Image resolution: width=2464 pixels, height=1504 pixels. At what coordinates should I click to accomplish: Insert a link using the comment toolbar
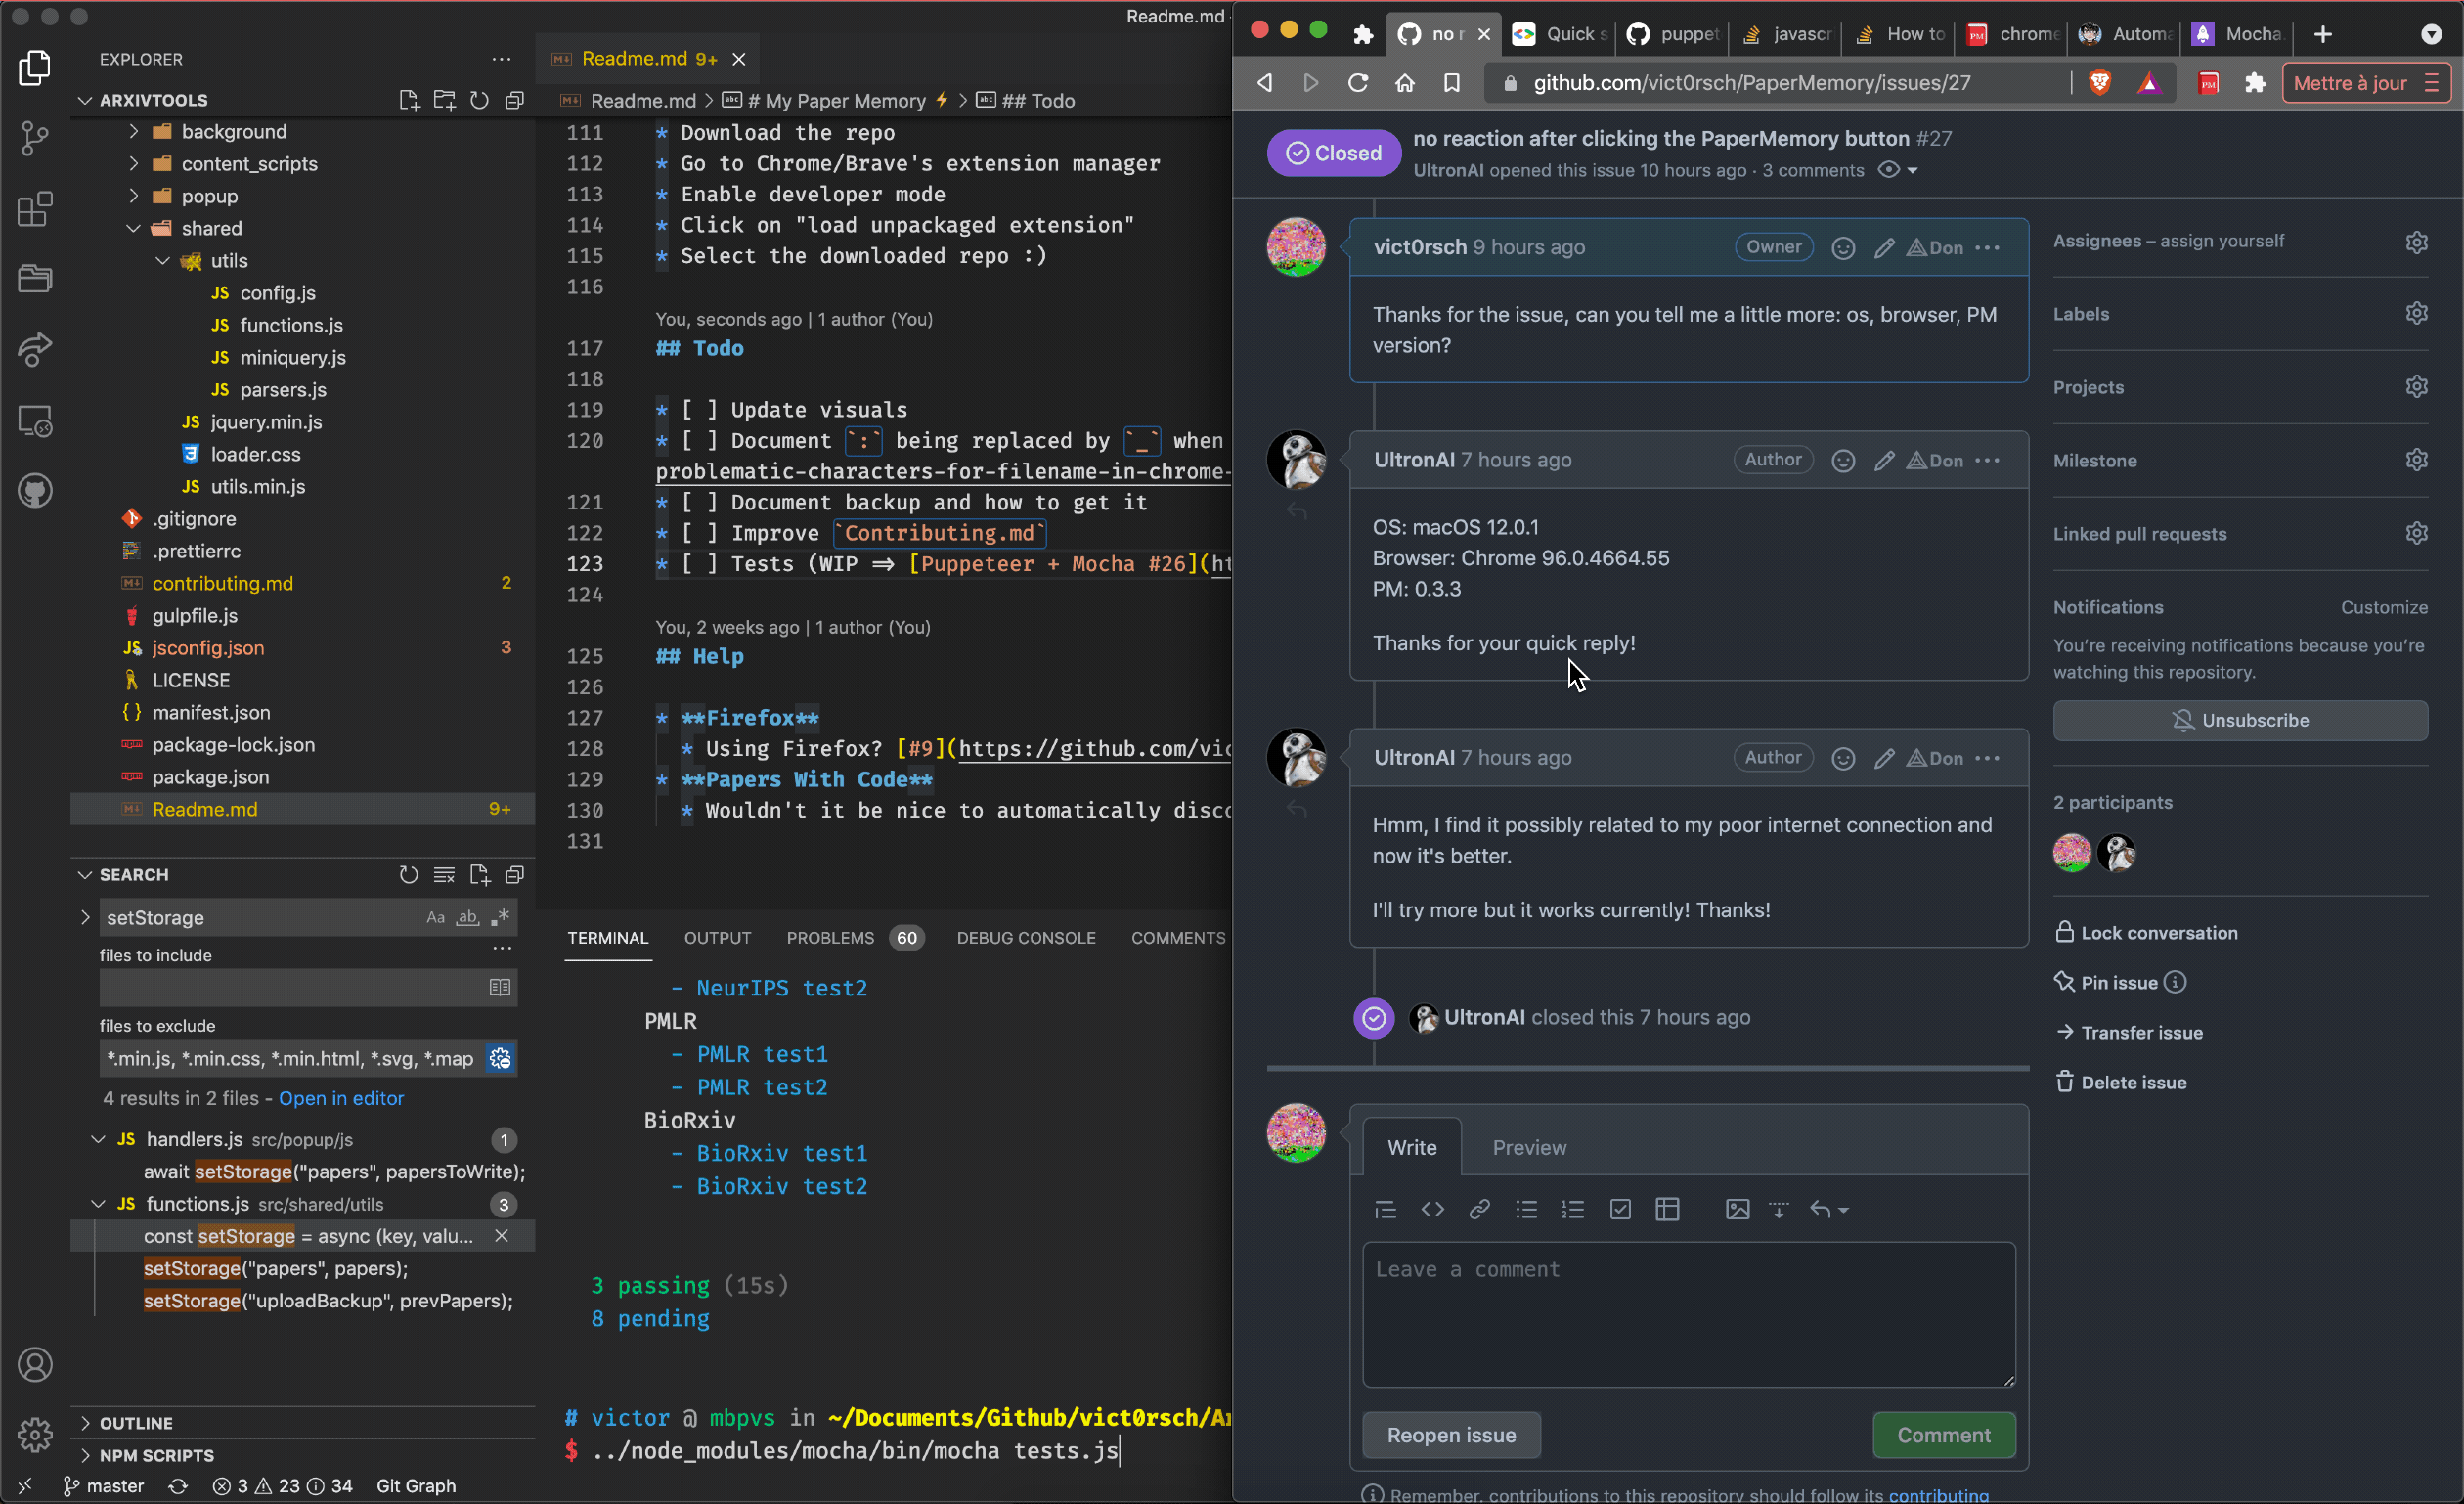[1479, 1209]
